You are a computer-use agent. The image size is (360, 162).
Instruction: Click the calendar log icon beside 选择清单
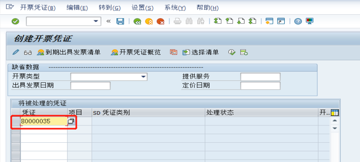pyautogui.click(x=173, y=52)
